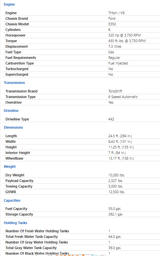Select the Transmission Type row label
Screen dimensions: 160x256
(x=20, y=97)
